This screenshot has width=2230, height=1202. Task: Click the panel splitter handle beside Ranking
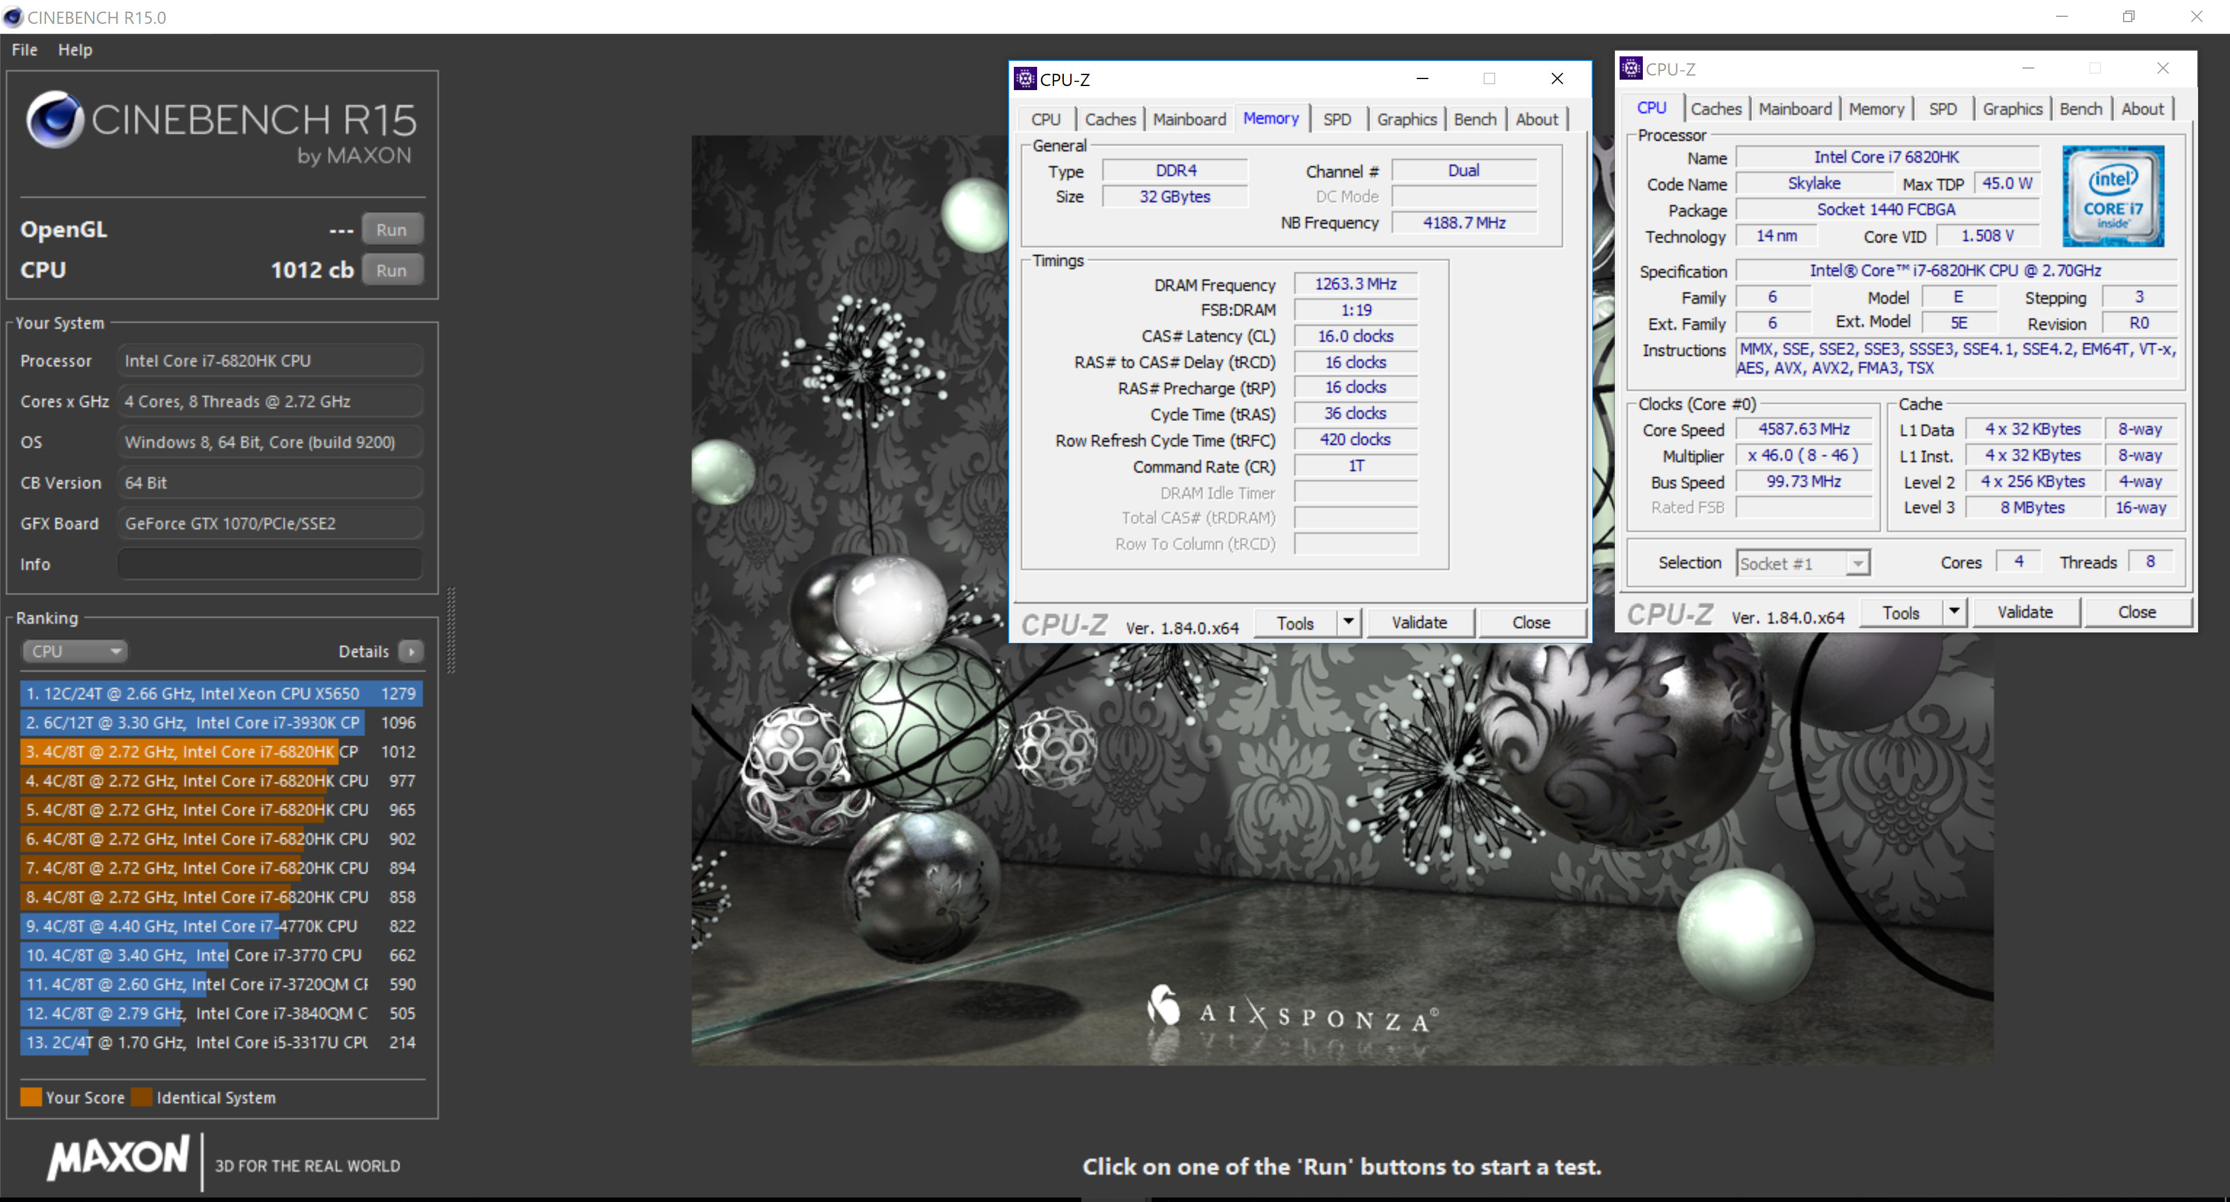coord(451,630)
